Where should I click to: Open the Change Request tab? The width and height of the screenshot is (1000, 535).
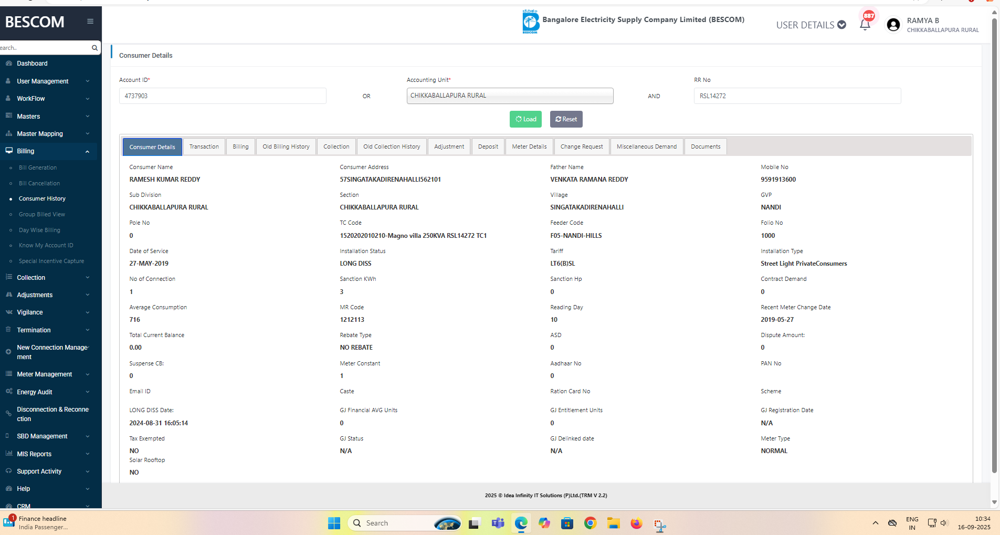coord(582,146)
